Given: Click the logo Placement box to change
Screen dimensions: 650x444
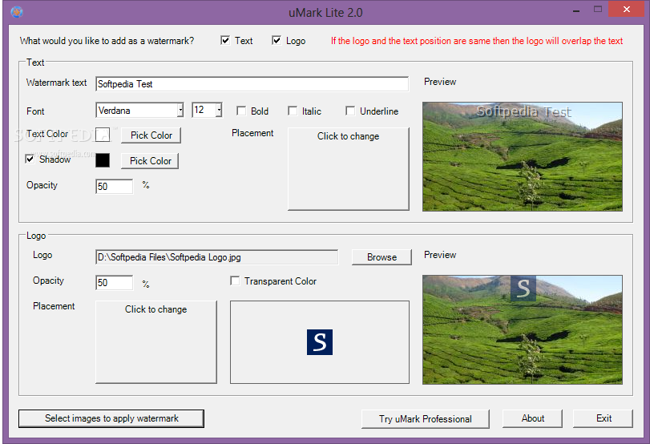Looking at the screenshot, I should 155,342.
